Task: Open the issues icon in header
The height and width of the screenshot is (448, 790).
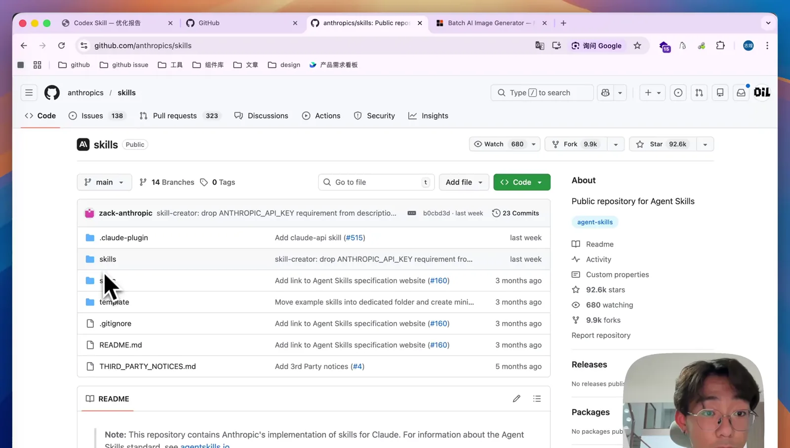Action: pyautogui.click(x=678, y=93)
